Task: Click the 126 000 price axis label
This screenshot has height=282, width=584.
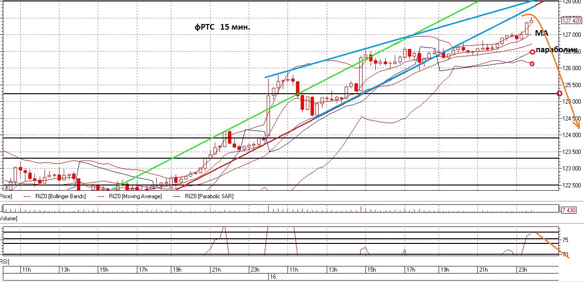Action: [571, 68]
